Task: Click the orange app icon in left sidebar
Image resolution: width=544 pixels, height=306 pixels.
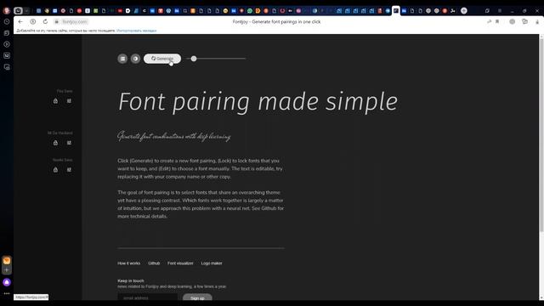Action: coord(7,261)
